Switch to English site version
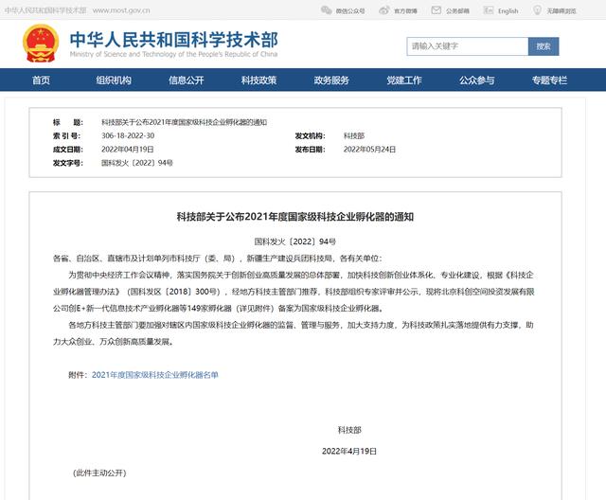 tap(508, 11)
